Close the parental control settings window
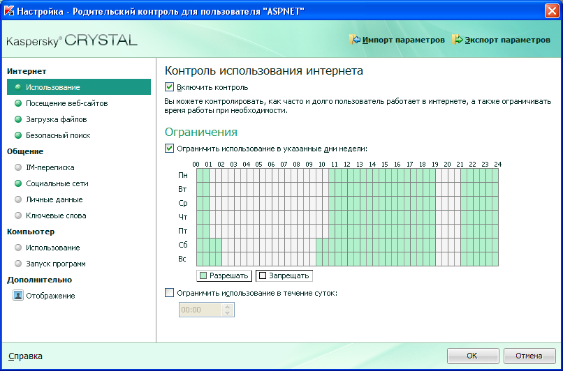563x371 pixels. pos(552,11)
